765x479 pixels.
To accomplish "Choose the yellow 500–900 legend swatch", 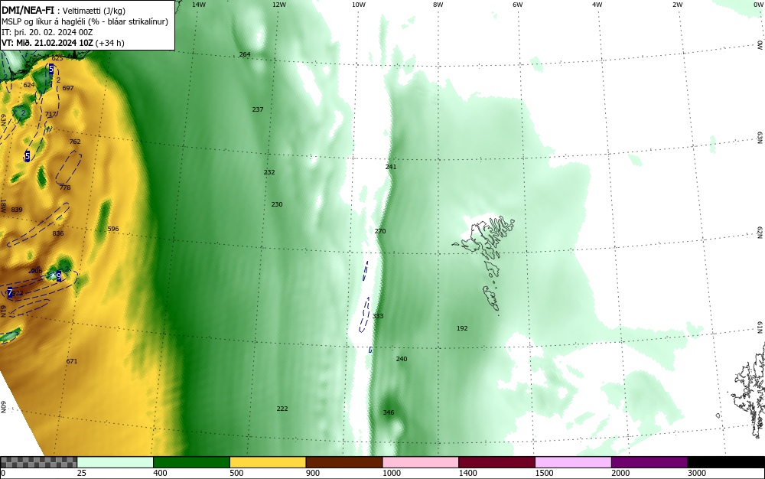I will click(267, 462).
